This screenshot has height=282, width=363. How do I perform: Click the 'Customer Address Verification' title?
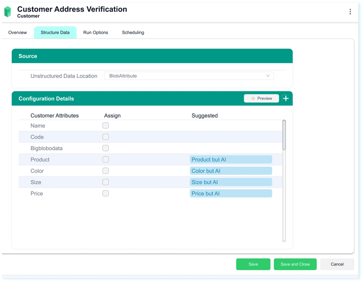(x=72, y=9)
